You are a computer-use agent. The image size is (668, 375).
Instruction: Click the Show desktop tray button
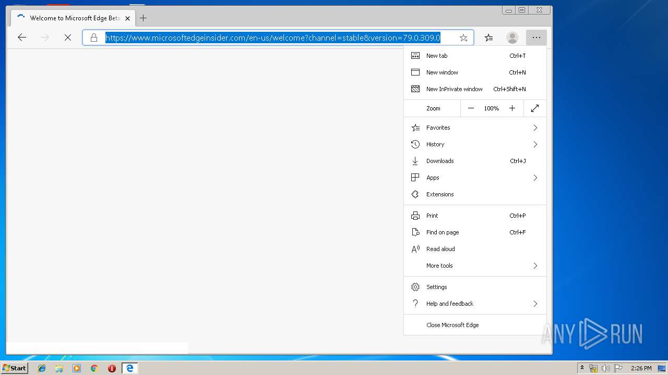point(663,368)
